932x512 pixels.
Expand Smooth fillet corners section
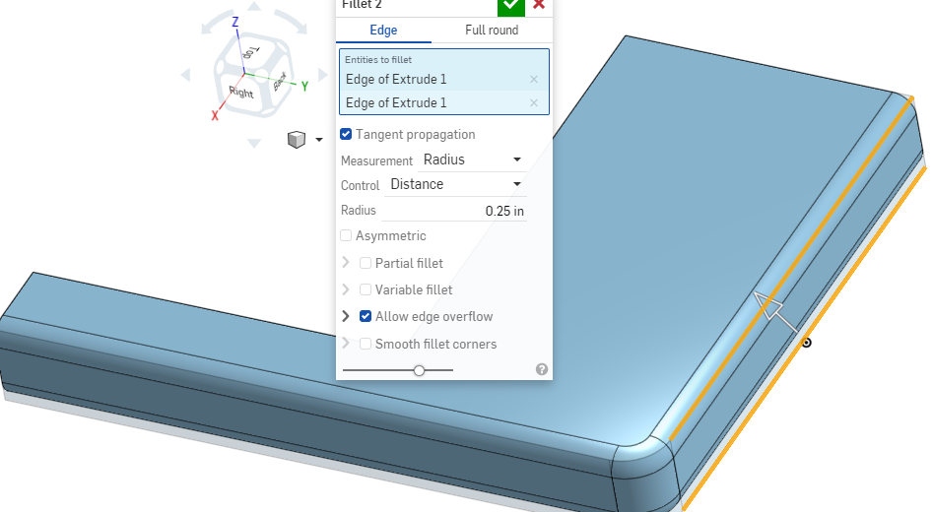[346, 344]
